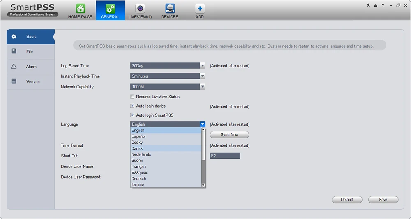
Task: Close the SmartPSS window
Action: [406, 5]
